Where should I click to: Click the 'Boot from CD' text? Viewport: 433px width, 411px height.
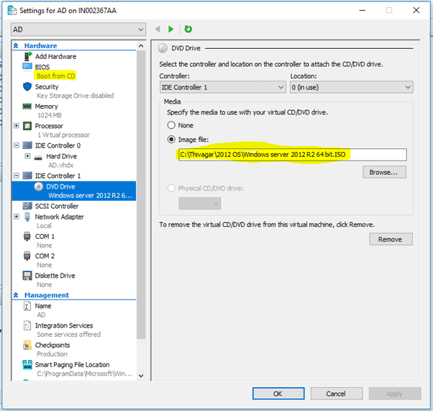tap(56, 76)
